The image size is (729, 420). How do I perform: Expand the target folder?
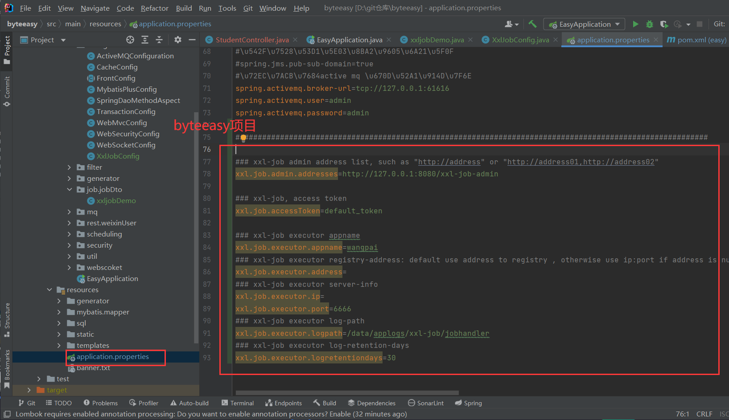[x=29, y=390]
